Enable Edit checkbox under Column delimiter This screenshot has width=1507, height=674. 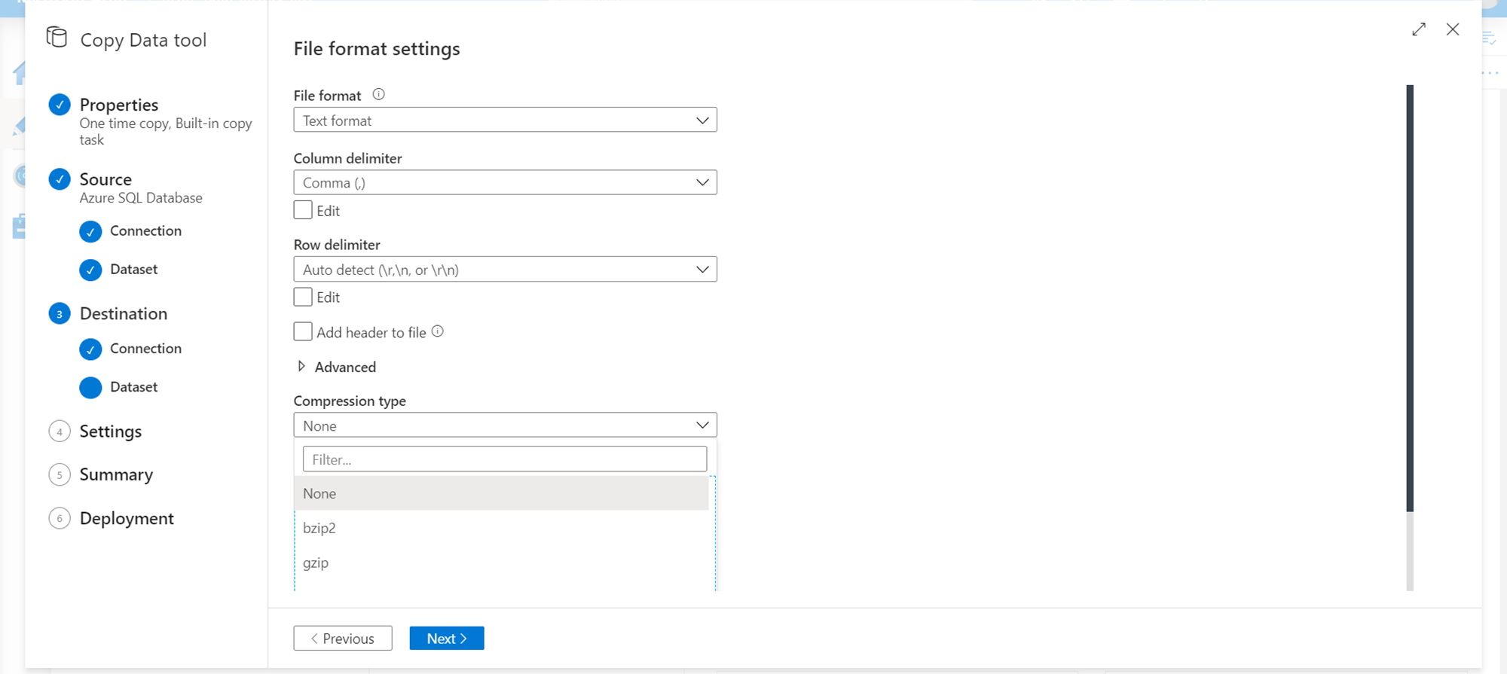[303, 210]
